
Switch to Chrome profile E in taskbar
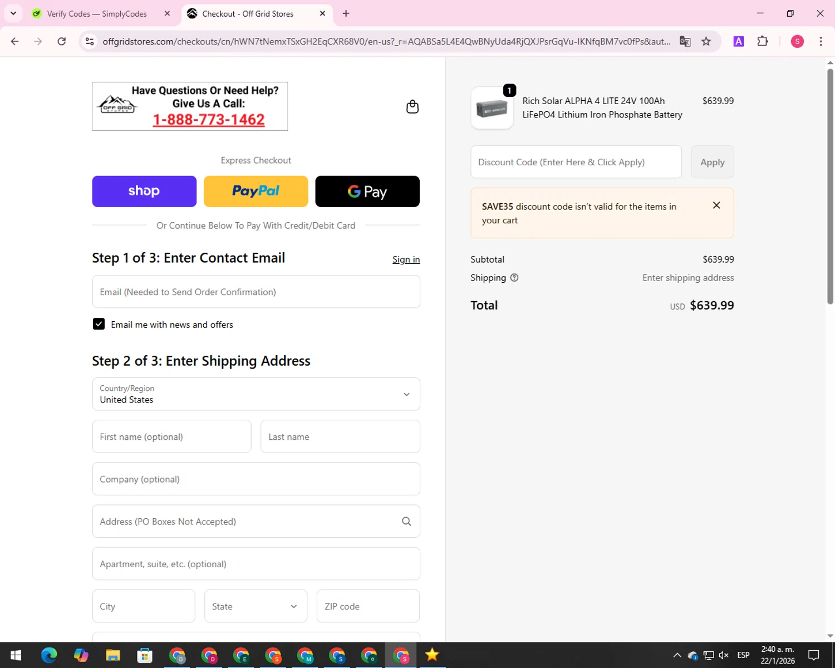click(241, 655)
